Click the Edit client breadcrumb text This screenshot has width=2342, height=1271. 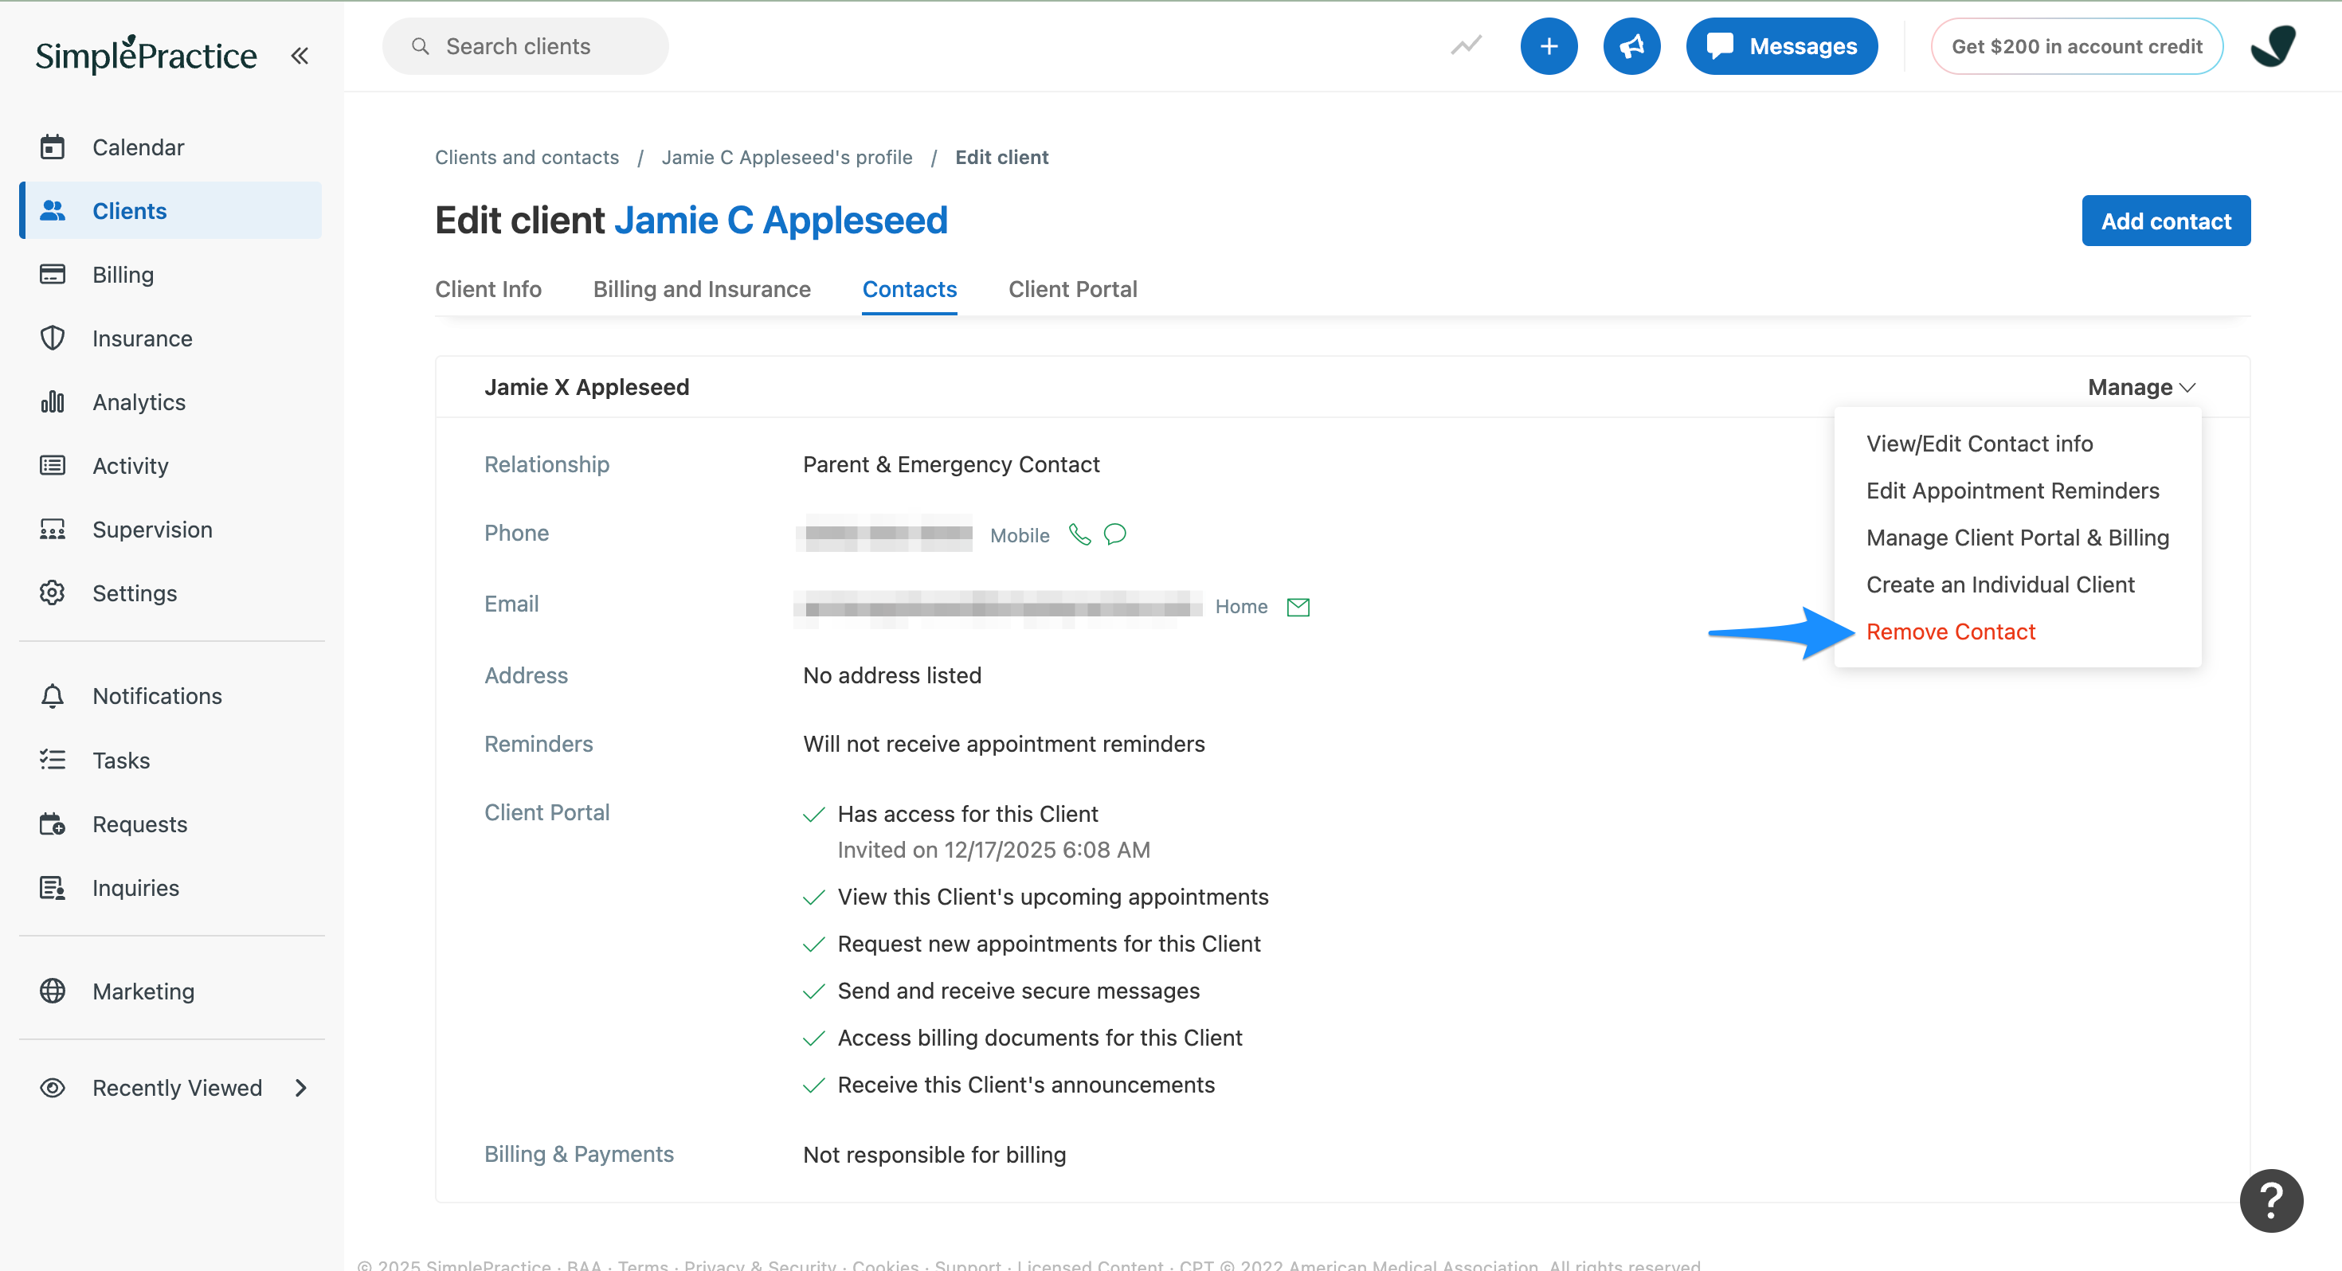click(1001, 158)
